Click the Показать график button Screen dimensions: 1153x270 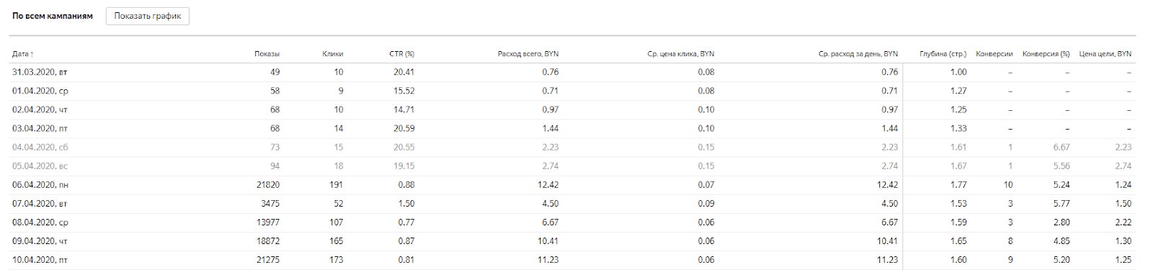(148, 16)
